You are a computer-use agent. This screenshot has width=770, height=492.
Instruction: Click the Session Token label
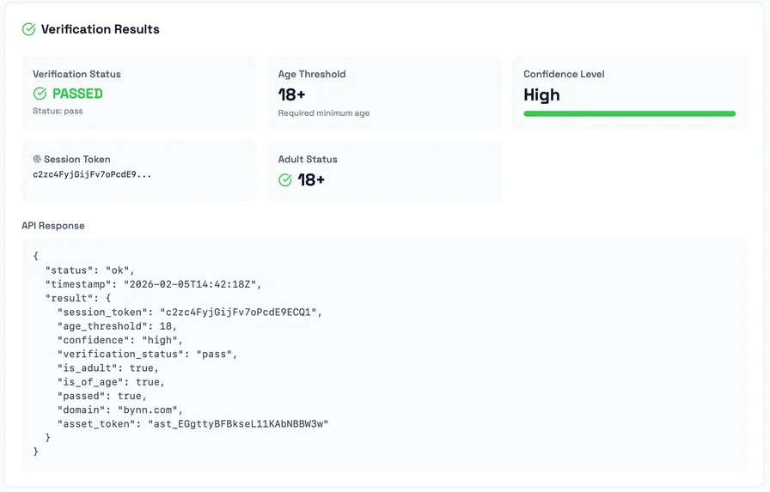[77, 159]
